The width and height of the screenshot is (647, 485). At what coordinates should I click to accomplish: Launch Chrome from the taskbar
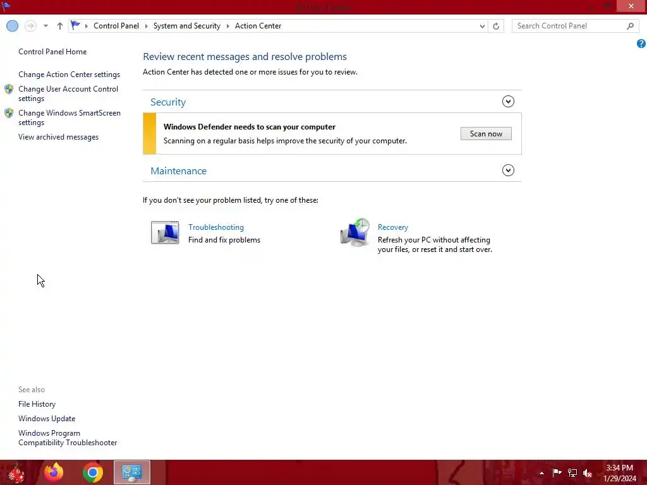click(92, 472)
